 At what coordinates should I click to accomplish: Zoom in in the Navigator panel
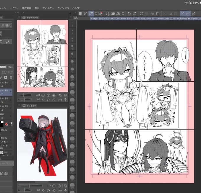48,95
